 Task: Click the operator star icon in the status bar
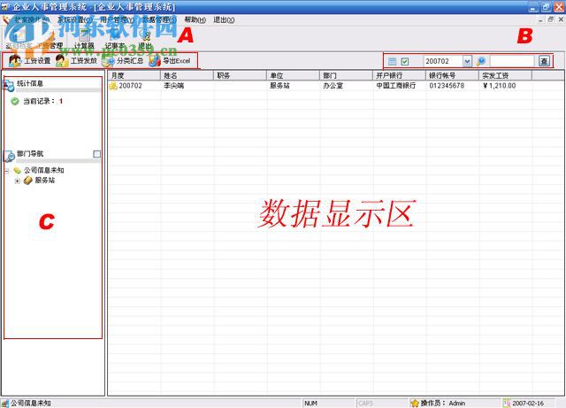click(415, 403)
